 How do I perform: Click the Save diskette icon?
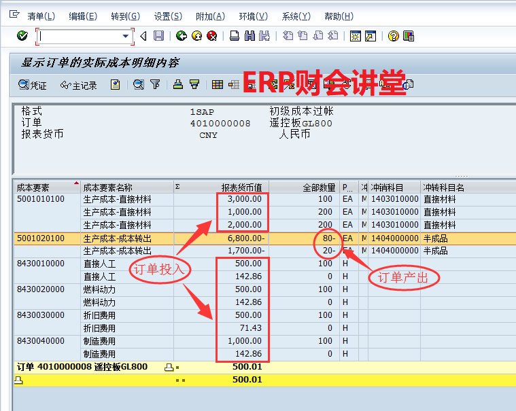[158, 36]
